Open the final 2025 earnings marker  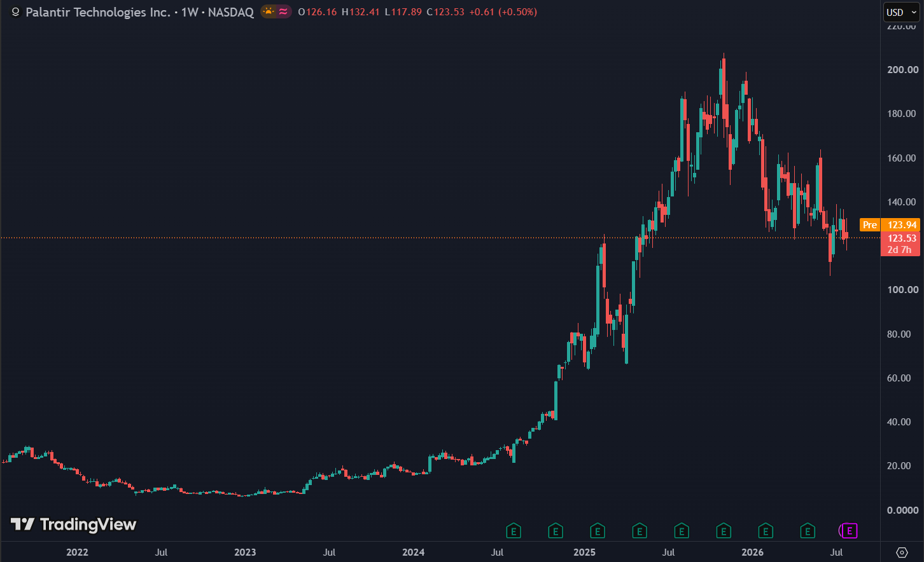(x=724, y=530)
